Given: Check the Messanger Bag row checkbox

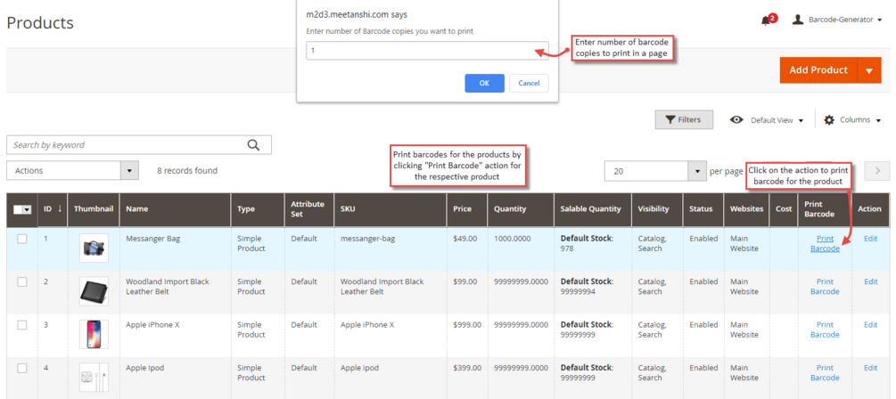Looking at the screenshot, I should [x=22, y=240].
